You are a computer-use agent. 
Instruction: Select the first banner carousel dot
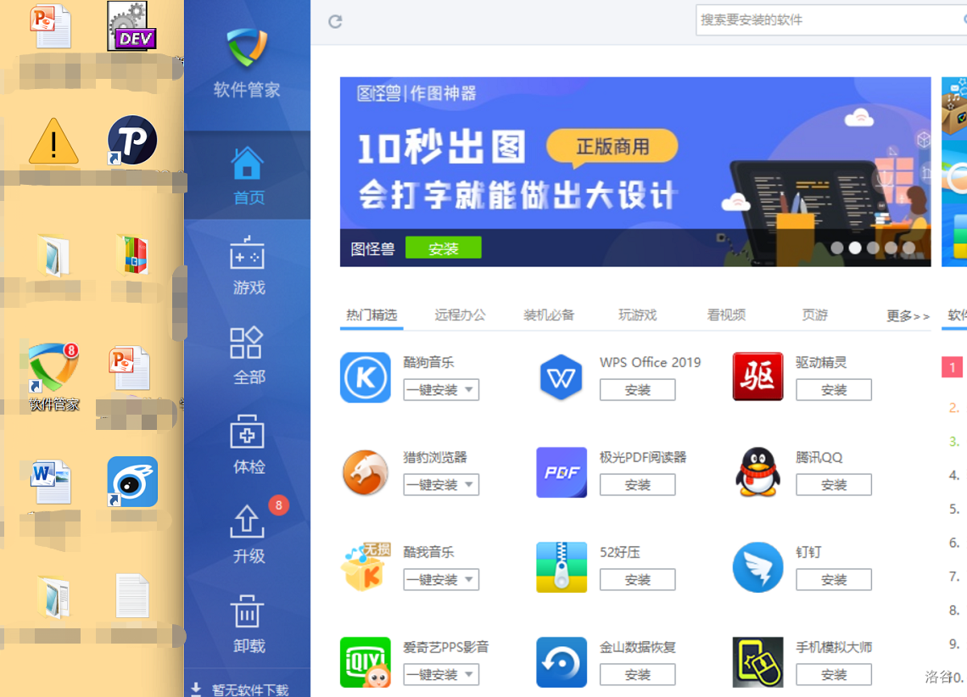tap(837, 248)
